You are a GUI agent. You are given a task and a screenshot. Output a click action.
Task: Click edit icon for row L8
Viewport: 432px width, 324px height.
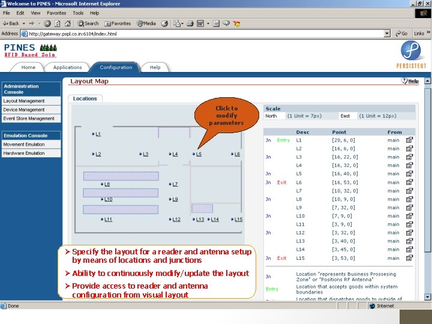click(x=409, y=199)
